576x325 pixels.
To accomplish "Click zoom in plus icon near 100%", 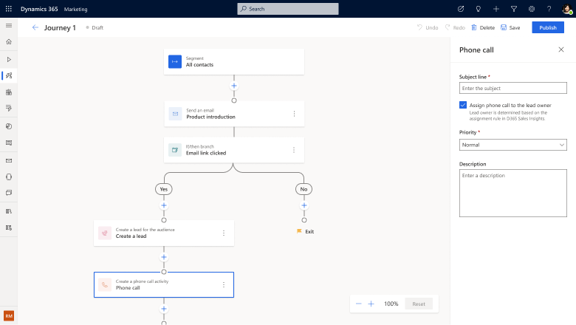I will [x=371, y=304].
